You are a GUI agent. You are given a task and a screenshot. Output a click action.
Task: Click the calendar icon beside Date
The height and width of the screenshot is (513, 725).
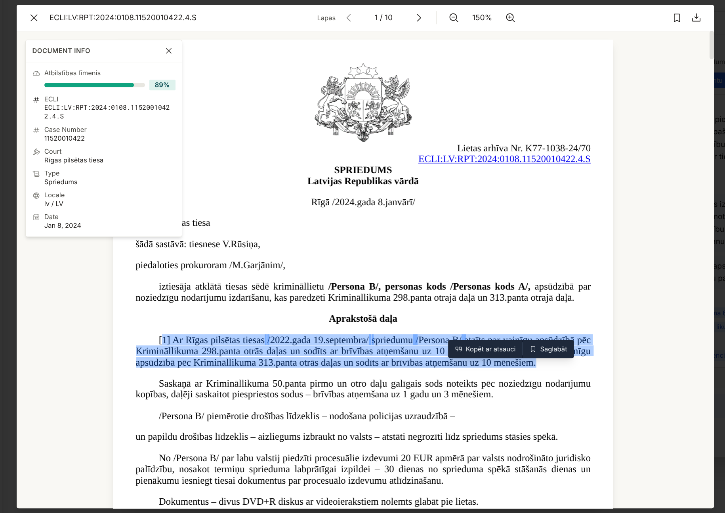[x=36, y=217]
